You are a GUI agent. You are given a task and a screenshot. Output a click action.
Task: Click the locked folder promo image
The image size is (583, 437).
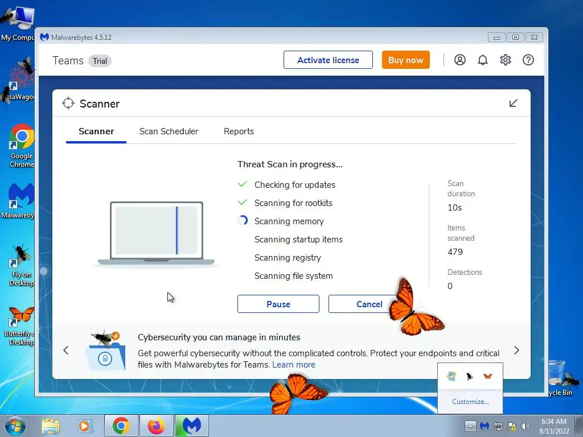click(x=105, y=351)
